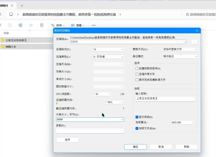Select the 神颜少女 folder
Image resolution: width=216 pixels, height=157 pixels.
coord(26,46)
